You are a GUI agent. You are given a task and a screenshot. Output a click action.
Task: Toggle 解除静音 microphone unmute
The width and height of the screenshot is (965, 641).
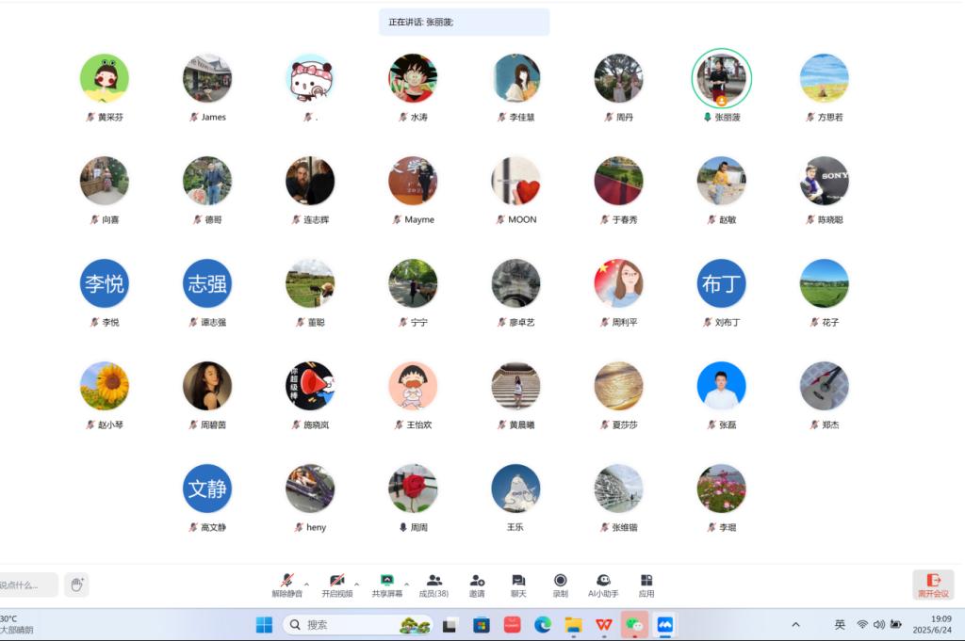tap(286, 582)
